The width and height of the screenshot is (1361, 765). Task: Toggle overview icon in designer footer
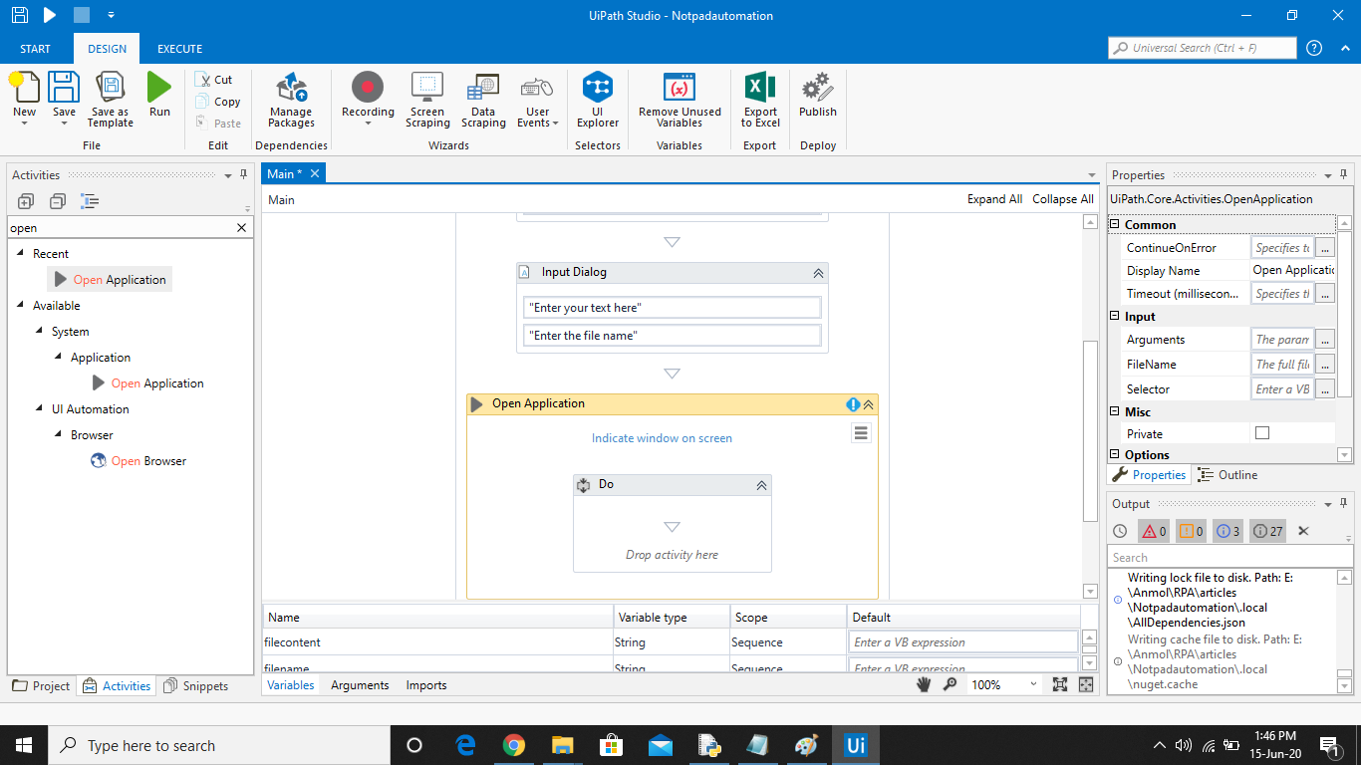[x=1086, y=684]
